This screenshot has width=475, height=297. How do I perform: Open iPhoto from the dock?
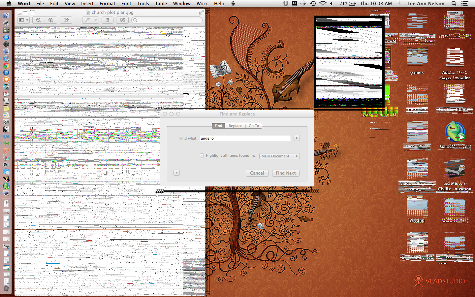point(6,86)
